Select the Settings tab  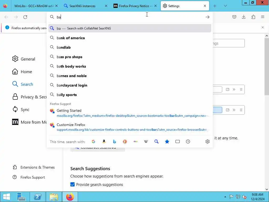click(x=185, y=6)
